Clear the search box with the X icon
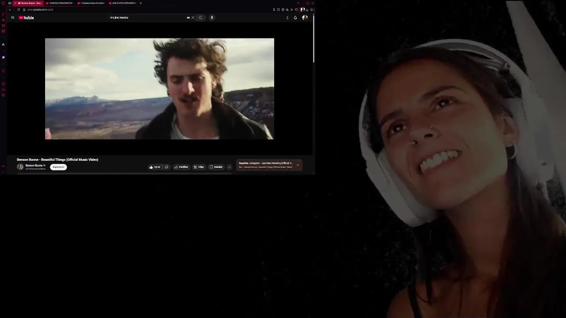This screenshot has height=318, width=566. [193, 18]
